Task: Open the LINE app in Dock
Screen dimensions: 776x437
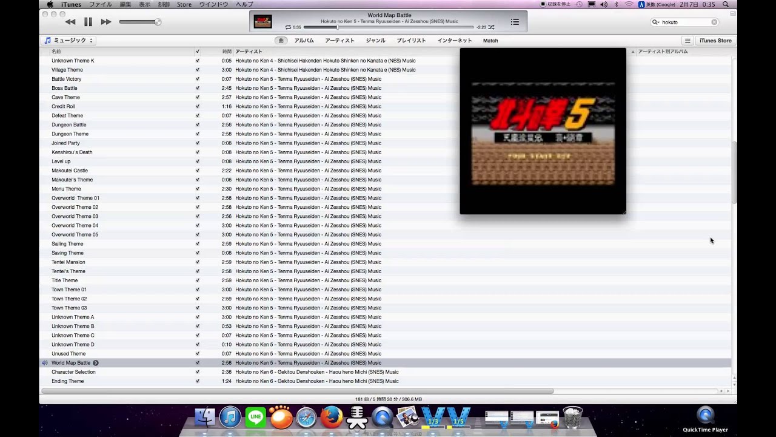Action: pos(256,417)
